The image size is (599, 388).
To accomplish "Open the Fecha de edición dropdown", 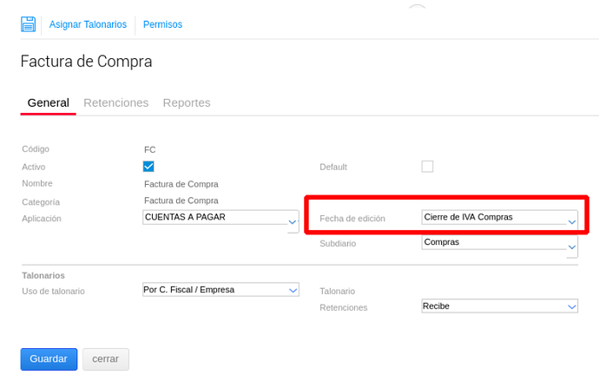I will pos(499,218).
